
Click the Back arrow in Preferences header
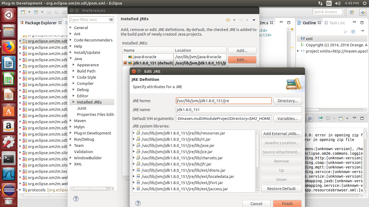click(x=228, y=20)
